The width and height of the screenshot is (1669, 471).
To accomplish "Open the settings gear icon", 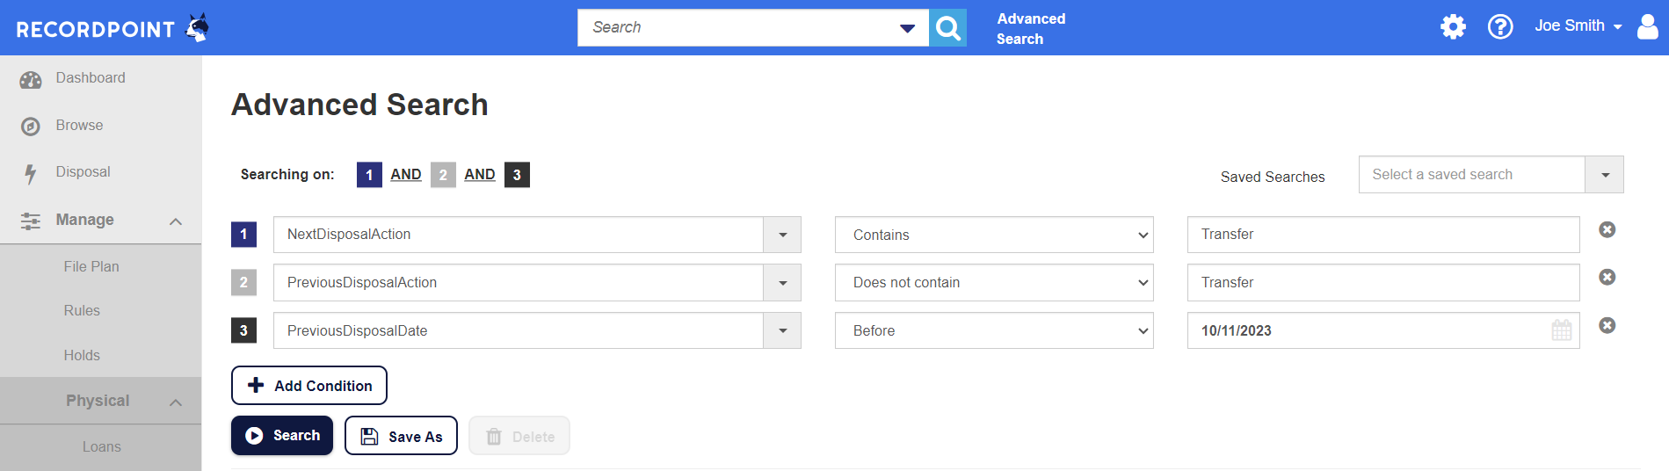I will (x=1453, y=26).
